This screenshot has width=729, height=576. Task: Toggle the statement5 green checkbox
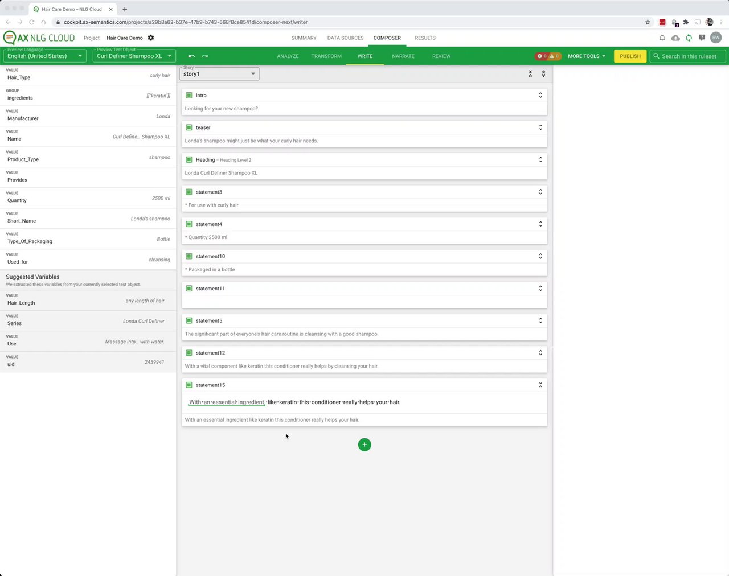click(189, 320)
